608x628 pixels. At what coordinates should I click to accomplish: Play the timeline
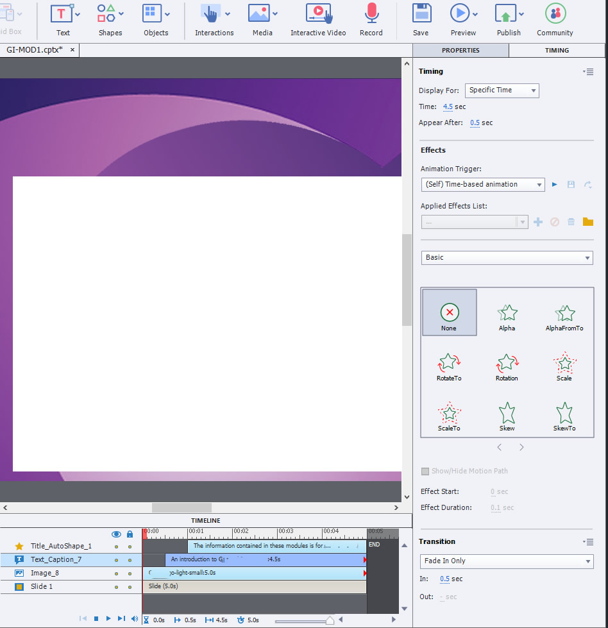click(108, 618)
